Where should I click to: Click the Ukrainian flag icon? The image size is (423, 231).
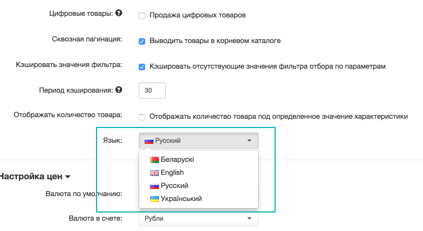click(154, 199)
